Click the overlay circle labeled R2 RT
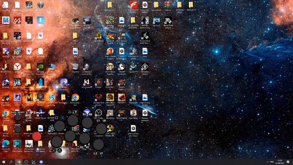This screenshot has width=293, height=165. click(85, 138)
